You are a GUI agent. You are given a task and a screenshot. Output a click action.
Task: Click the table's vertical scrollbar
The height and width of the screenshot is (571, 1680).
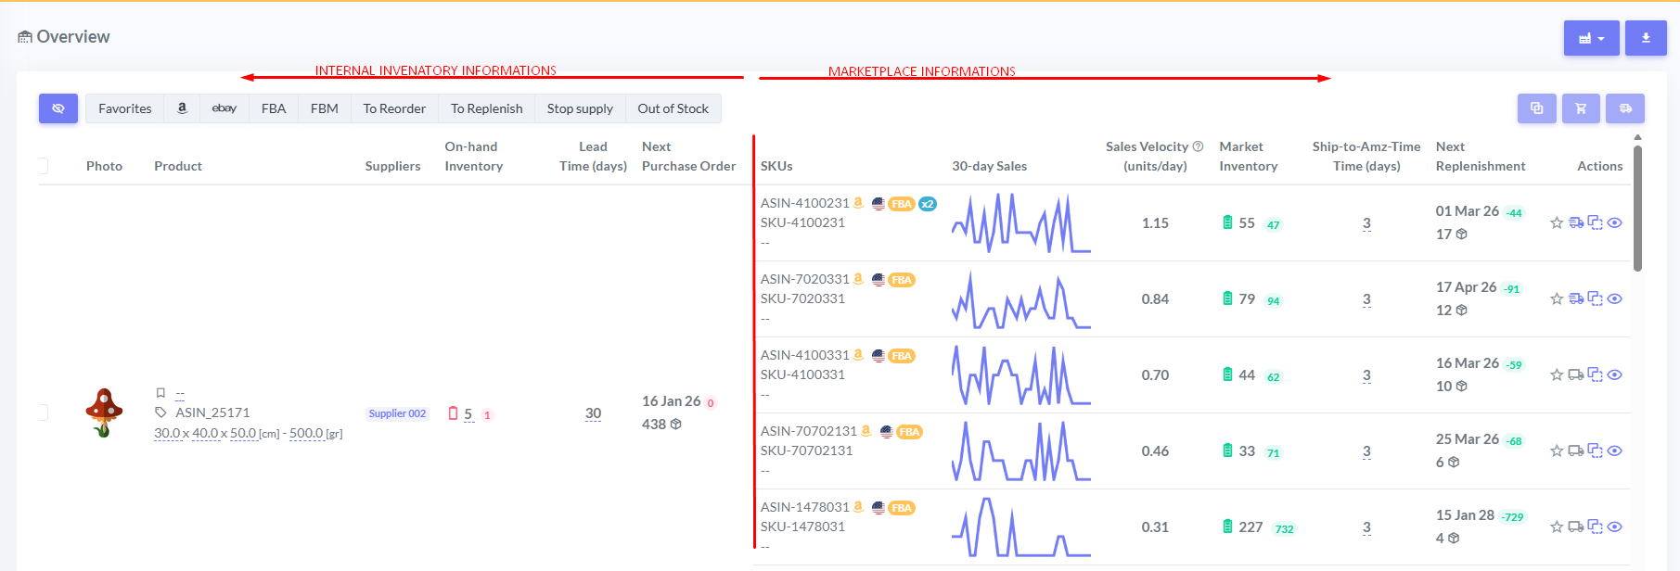click(x=1637, y=209)
